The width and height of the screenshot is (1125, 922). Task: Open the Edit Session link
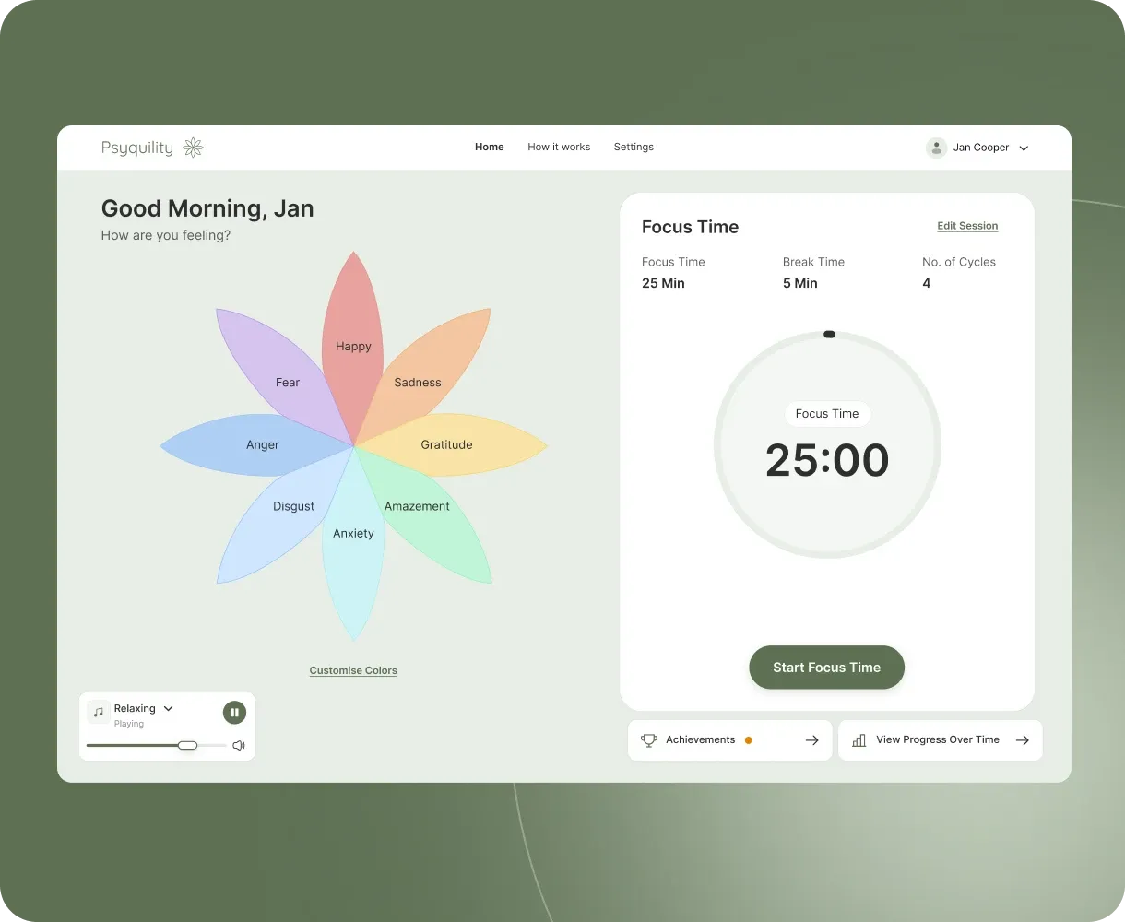click(x=967, y=226)
